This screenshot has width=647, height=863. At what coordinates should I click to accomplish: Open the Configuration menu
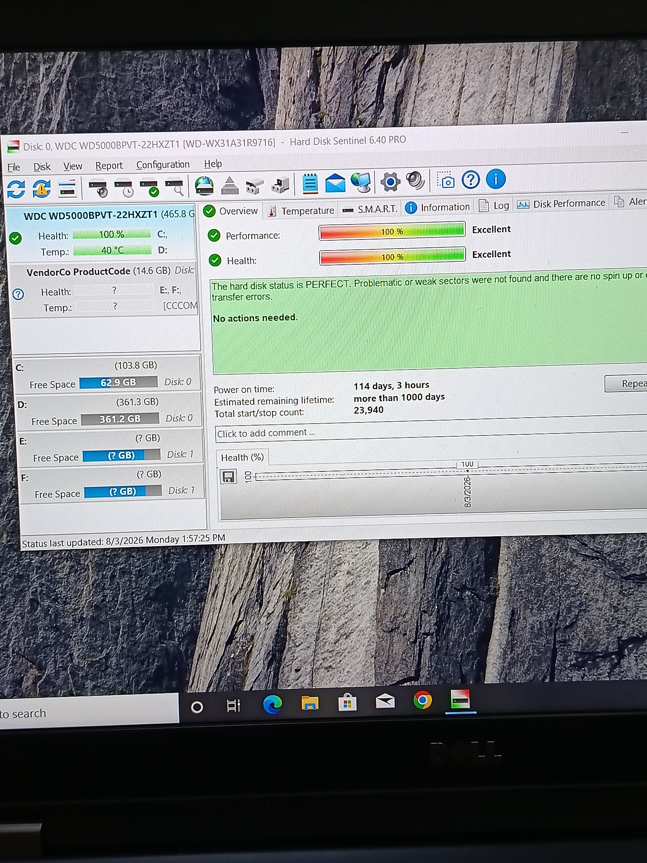click(163, 165)
